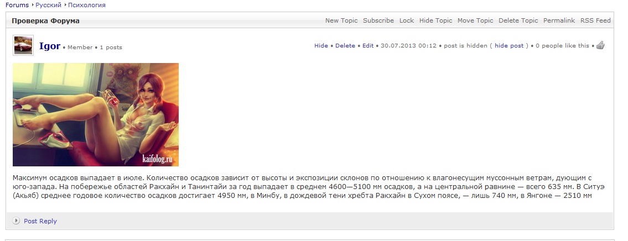
Task: Go to the Forums breadcrumb
Action: [17, 5]
